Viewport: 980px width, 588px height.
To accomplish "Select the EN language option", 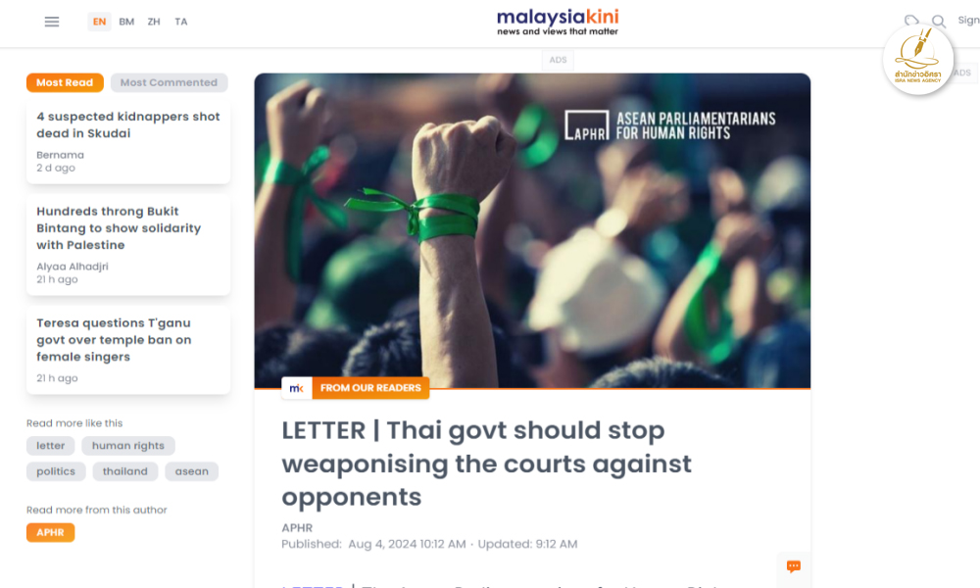I will 99,22.
